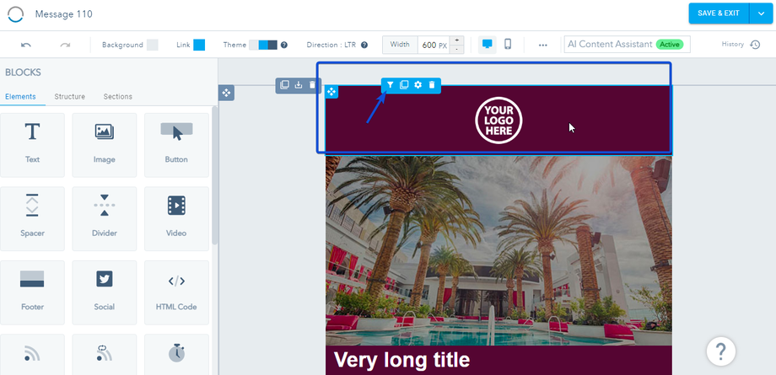Image resolution: width=776 pixels, height=375 pixels.
Task: Select the Elements tab
Action: click(x=20, y=96)
